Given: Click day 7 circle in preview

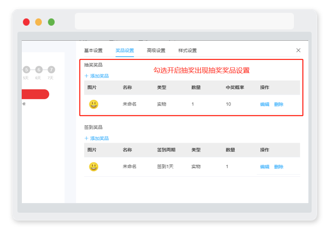Looking at the screenshot, I should 51,70.
